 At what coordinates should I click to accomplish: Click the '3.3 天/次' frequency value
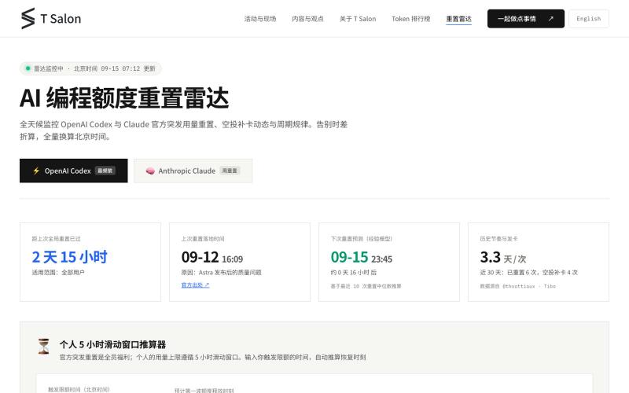pos(503,258)
